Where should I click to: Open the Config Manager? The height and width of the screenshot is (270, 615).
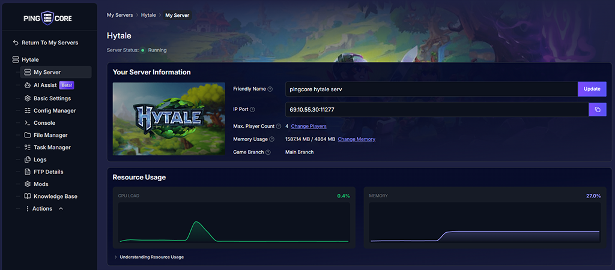(x=55, y=111)
